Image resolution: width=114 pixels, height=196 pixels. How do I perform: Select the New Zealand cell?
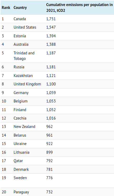[x=24, y=127]
